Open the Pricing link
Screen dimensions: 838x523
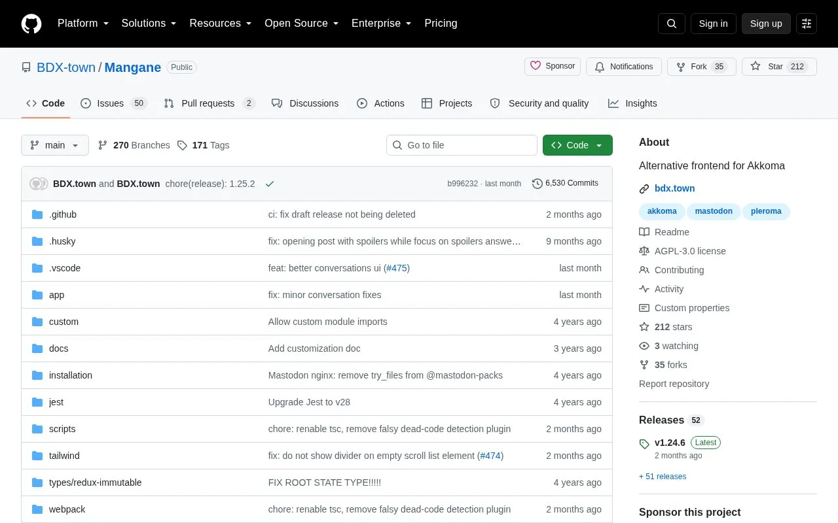point(441,24)
